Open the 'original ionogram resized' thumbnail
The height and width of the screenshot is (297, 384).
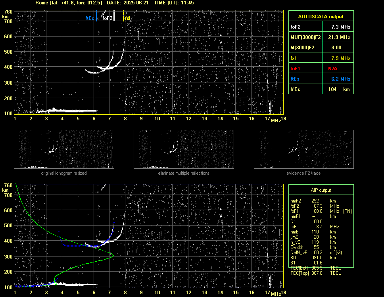(x=64, y=149)
